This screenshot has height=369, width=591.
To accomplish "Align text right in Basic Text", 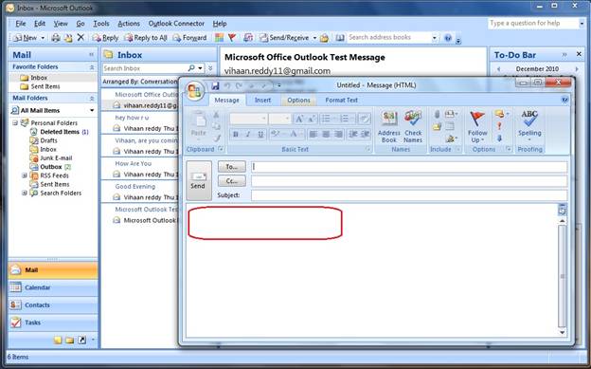I will click(338, 134).
